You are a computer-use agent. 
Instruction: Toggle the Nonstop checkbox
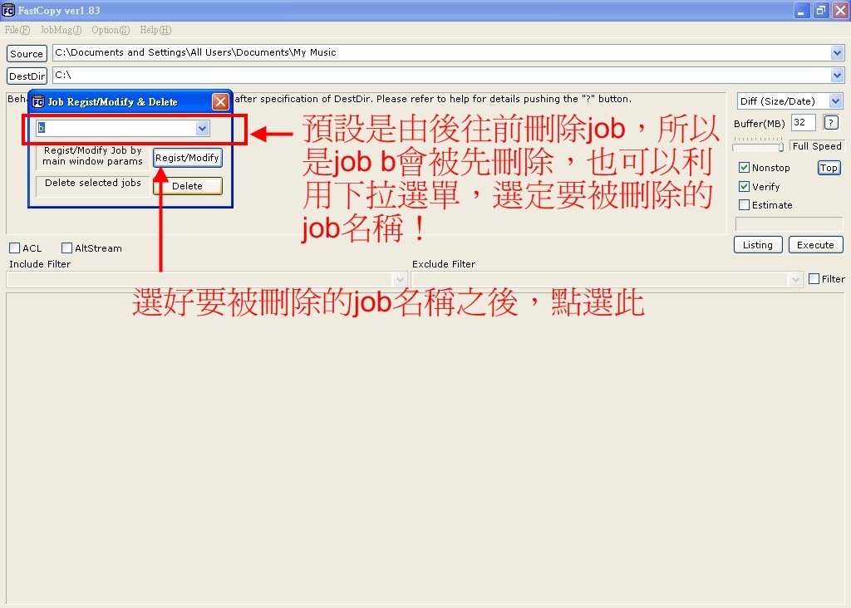(744, 168)
